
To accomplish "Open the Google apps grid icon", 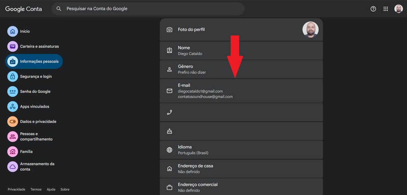I will point(386,9).
